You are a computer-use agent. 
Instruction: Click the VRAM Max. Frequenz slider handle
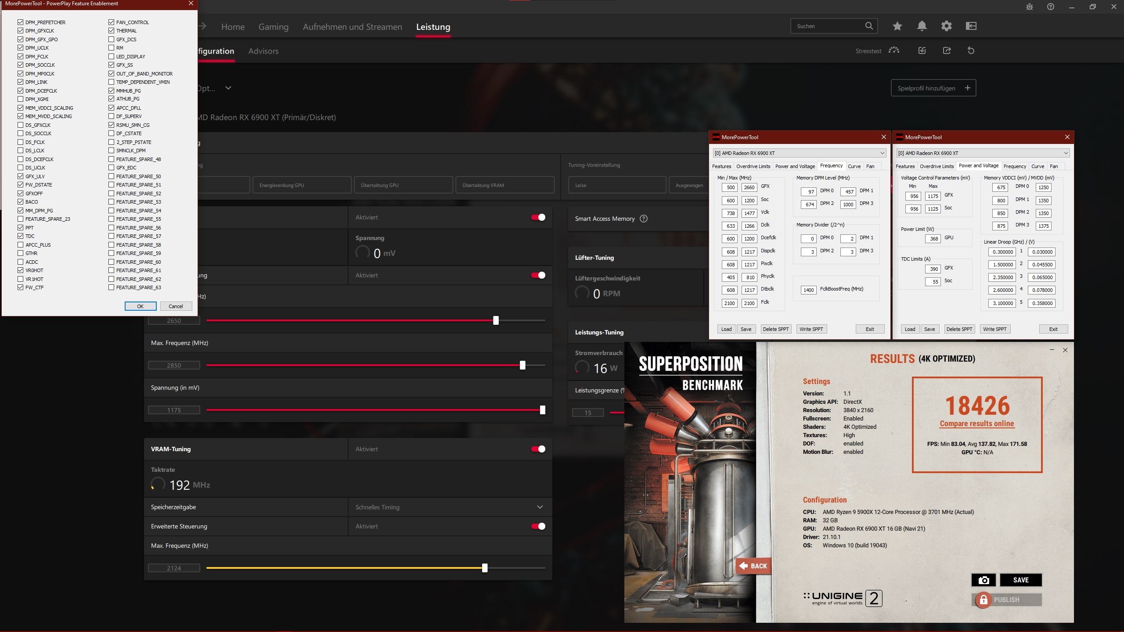[485, 568]
